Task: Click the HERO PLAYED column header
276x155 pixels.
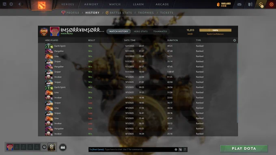Action: pos(52,40)
